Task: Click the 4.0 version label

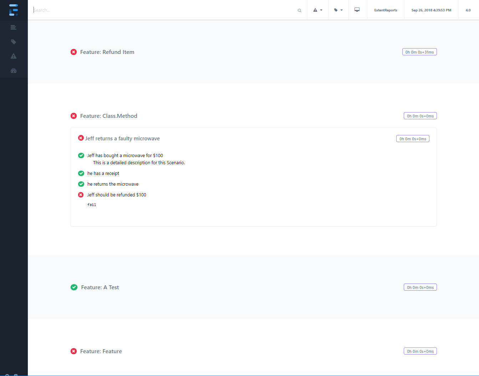Action: pos(468,10)
